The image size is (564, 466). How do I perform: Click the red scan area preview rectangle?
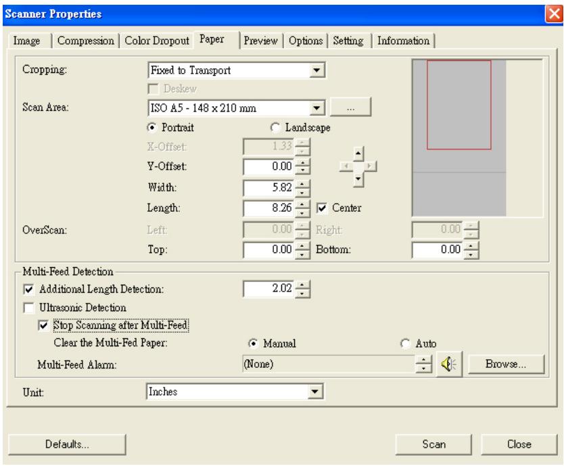coord(459,105)
